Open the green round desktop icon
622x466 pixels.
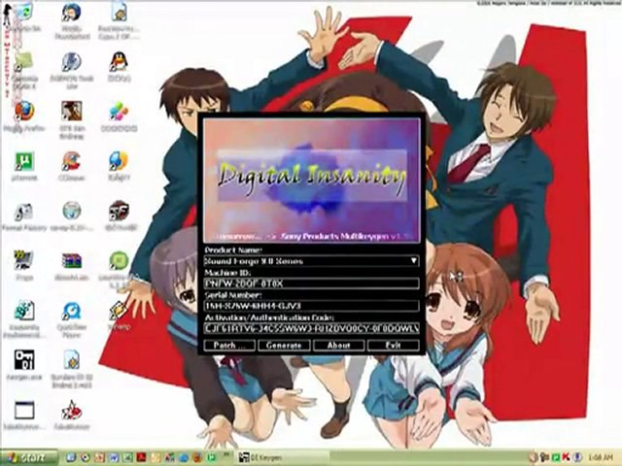point(119,260)
